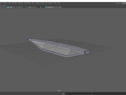126x95 pixels.
Task: Toggle Wireframe on Shaded display
Action: coord(11,7)
